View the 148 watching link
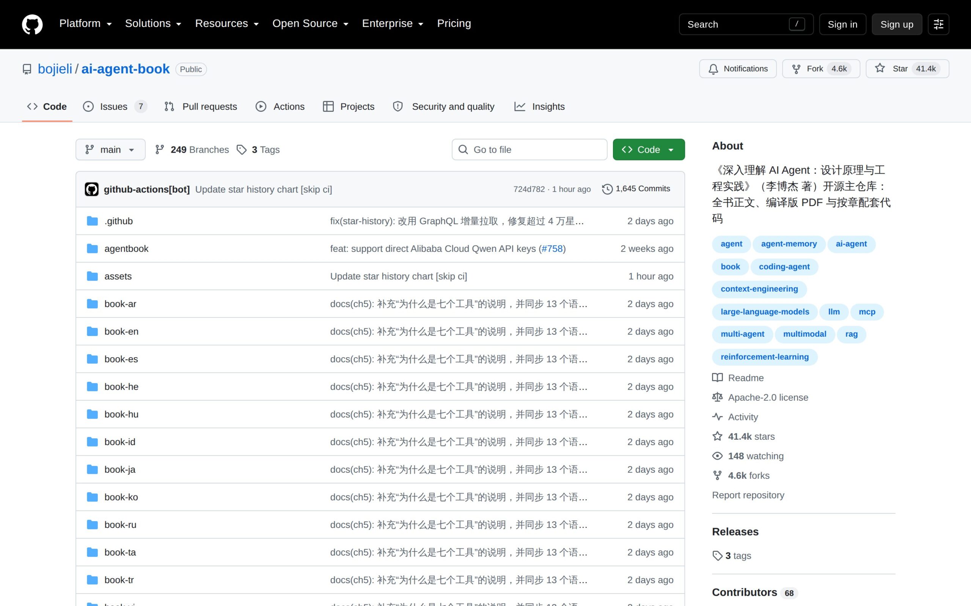 (748, 456)
